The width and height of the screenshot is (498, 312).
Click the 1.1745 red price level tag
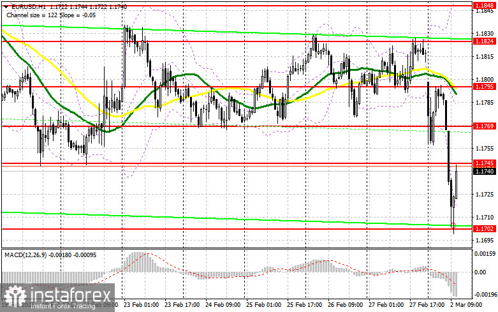pyautogui.click(x=485, y=163)
